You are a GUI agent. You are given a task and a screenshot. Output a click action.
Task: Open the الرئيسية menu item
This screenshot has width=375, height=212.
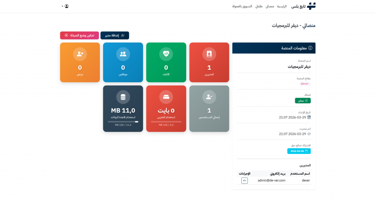[282, 6]
